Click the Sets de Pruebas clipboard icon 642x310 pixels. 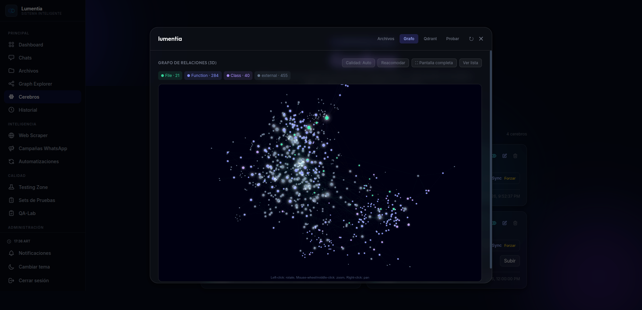[11, 200]
